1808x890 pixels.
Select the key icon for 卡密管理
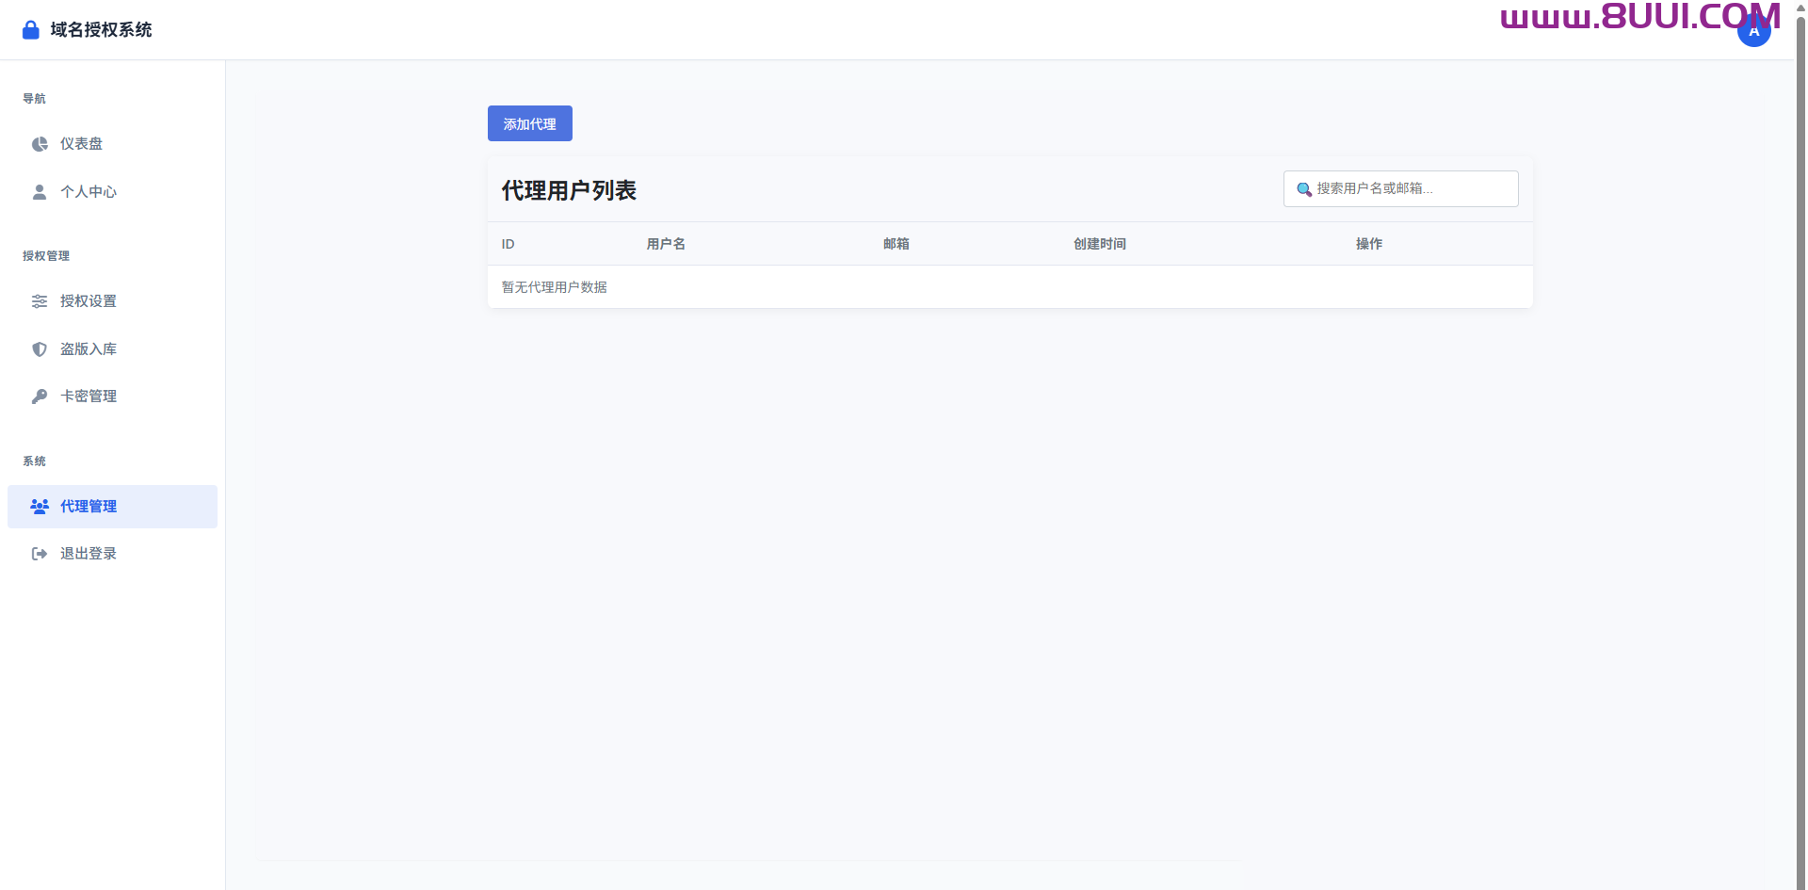[39, 396]
